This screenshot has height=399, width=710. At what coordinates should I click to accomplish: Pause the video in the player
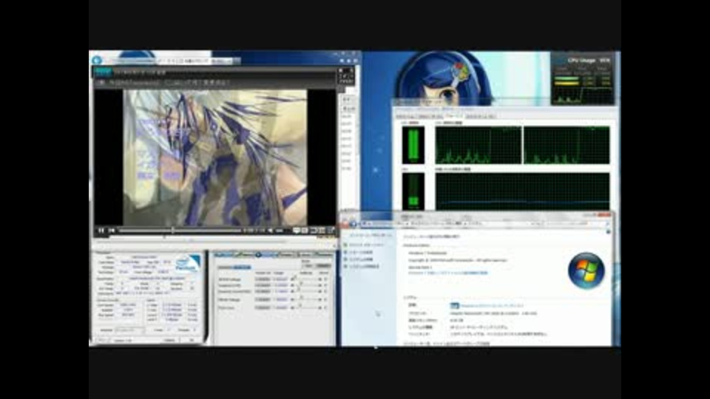pyautogui.click(x=101, y=231)
